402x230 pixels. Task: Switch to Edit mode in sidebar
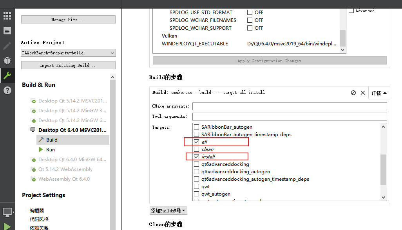point(7,31)
